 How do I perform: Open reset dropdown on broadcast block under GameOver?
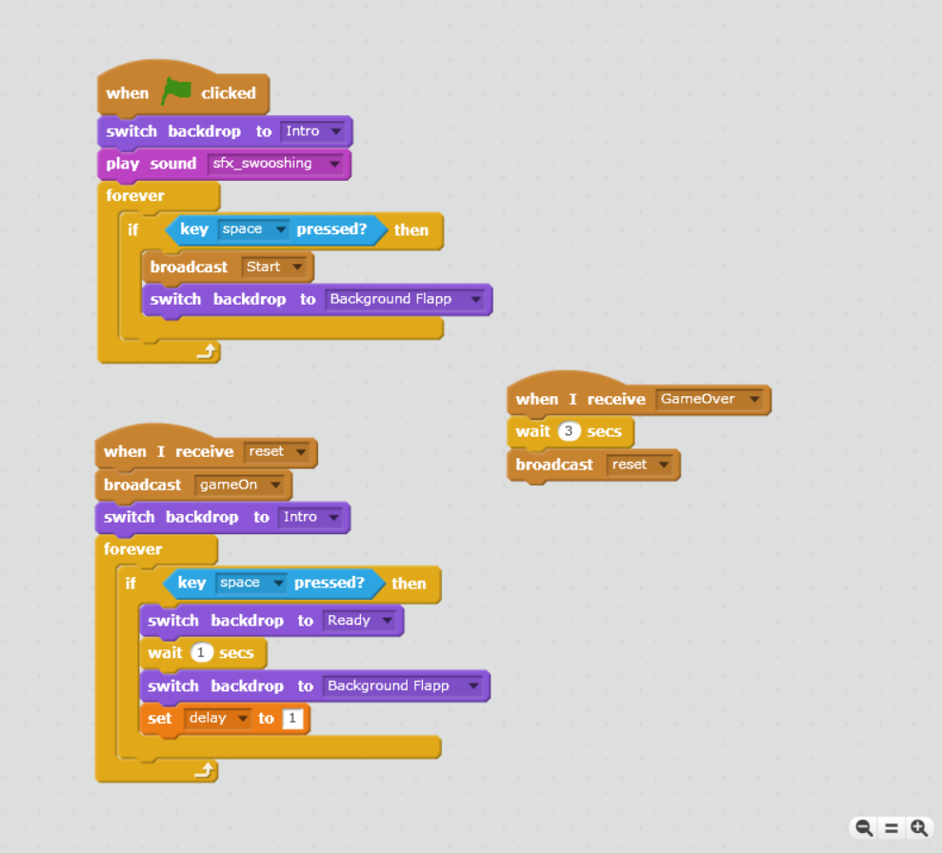(x=663, y=466)
